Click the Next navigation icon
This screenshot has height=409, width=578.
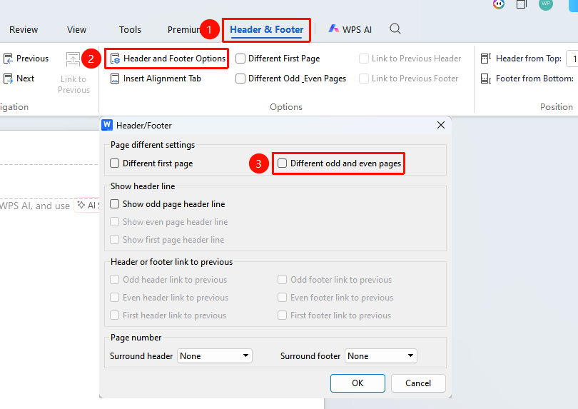[x=8, y=79]
